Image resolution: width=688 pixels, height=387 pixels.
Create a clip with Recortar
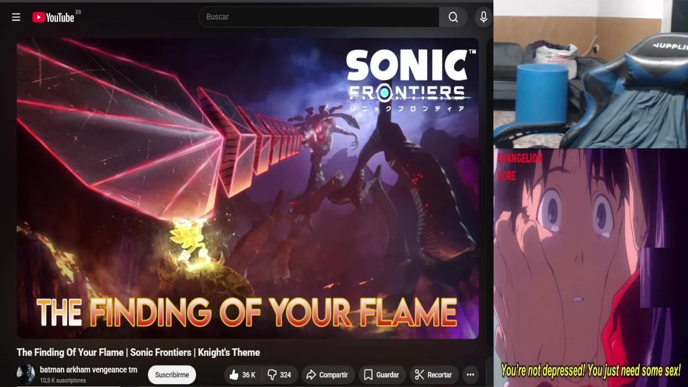click(434, 375)
